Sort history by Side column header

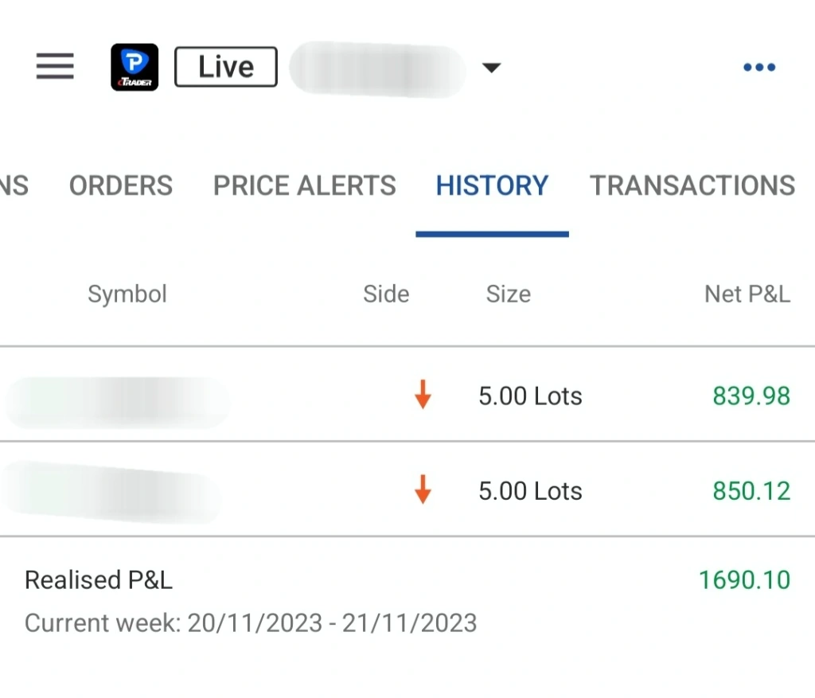coord(386,294)
